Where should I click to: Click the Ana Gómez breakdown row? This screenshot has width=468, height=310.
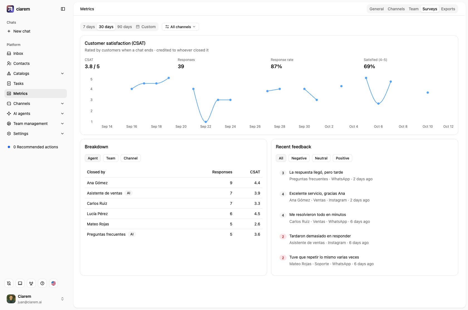(174, 183)
